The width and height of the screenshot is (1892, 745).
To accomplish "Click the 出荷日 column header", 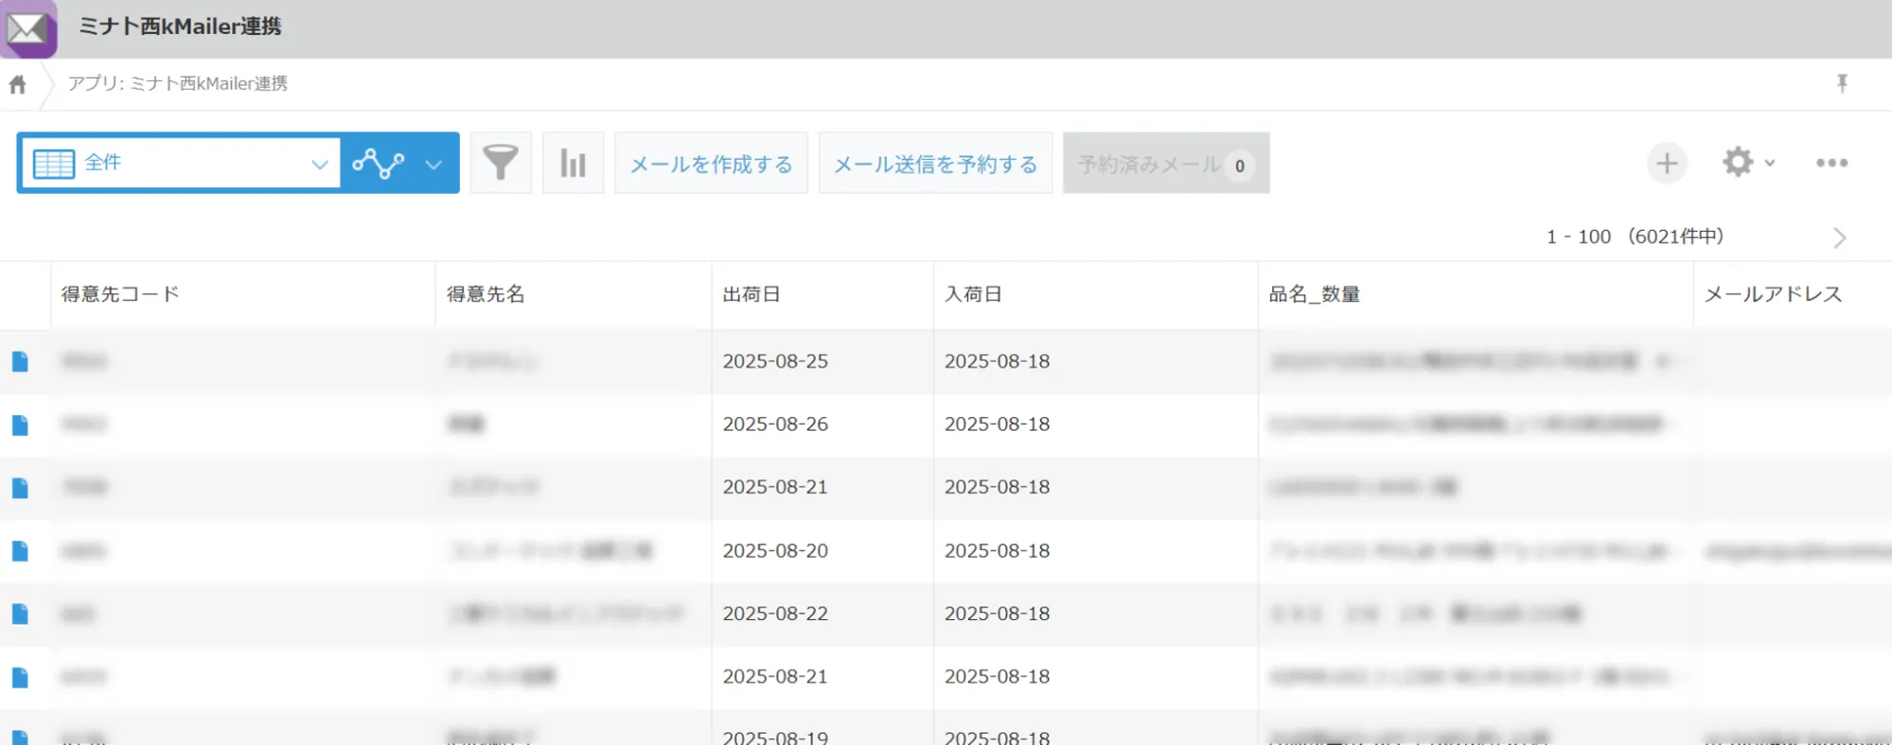I will coord(751,295).
